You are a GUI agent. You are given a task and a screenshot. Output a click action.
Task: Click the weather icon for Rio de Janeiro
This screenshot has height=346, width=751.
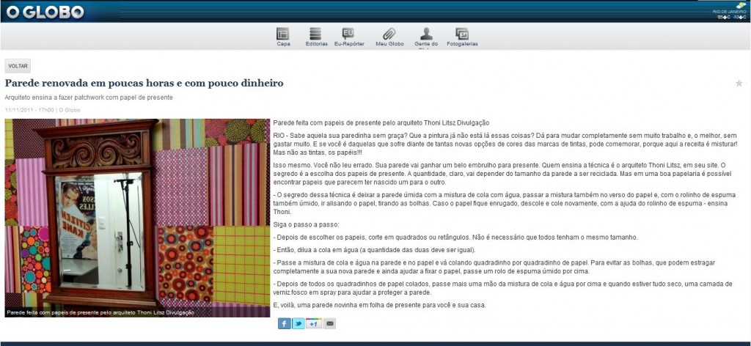(x=741, y=5)
